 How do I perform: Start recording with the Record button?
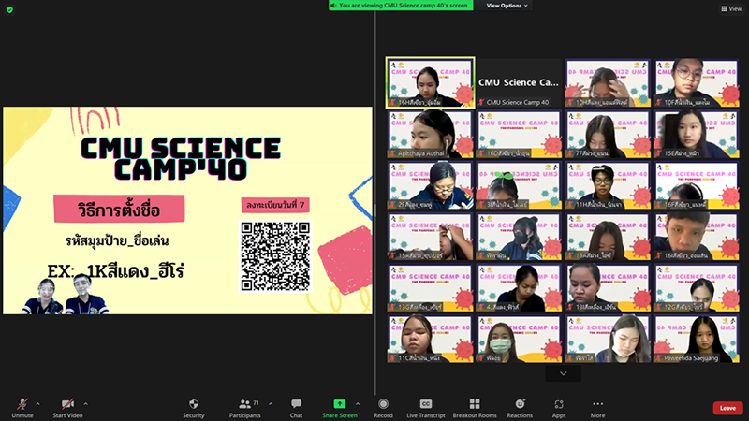[383, 404]
